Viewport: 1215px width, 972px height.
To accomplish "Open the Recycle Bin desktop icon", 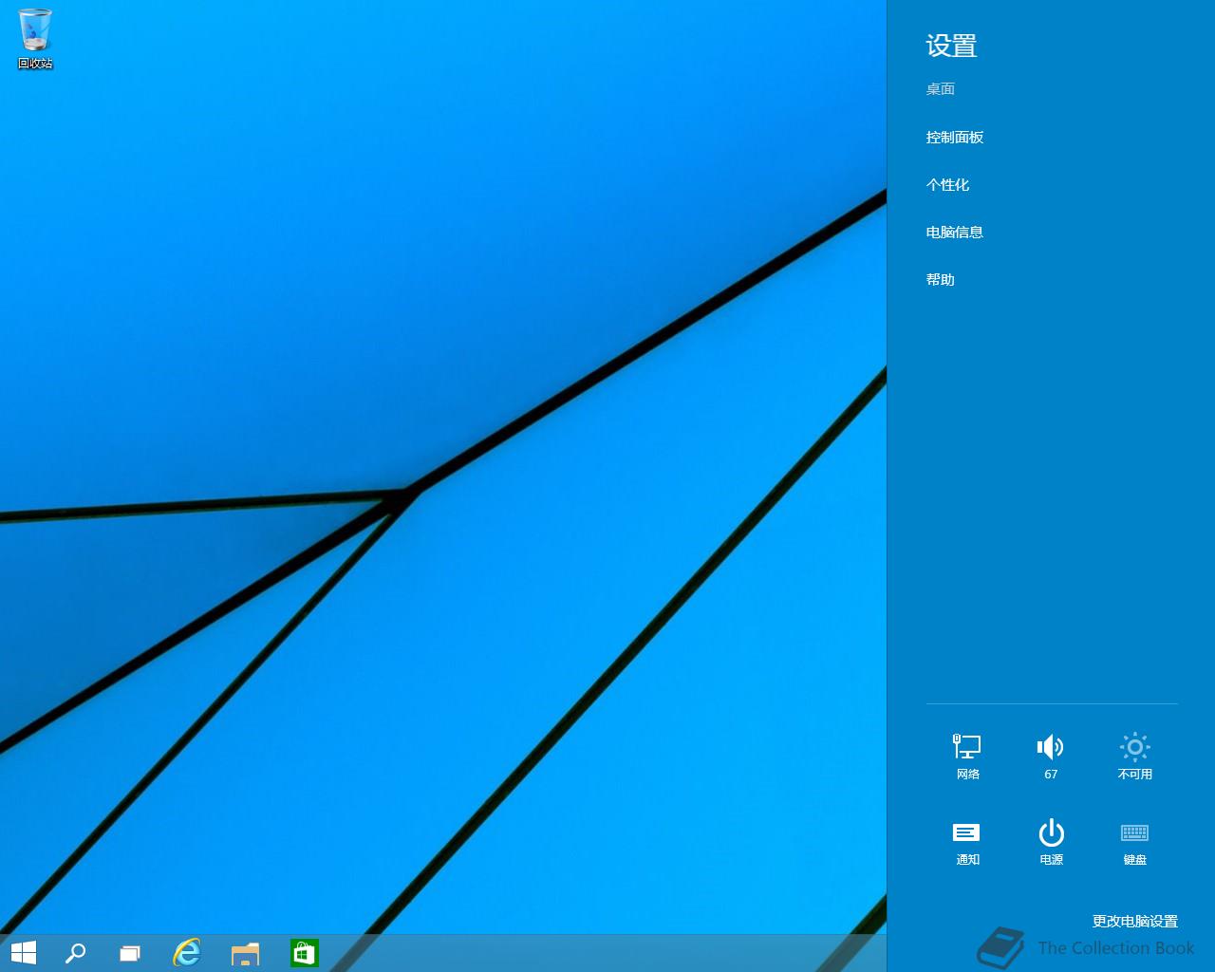I will click(35, 39).
